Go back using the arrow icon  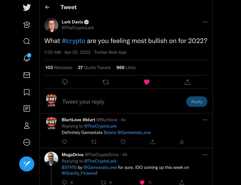[47, 7]
